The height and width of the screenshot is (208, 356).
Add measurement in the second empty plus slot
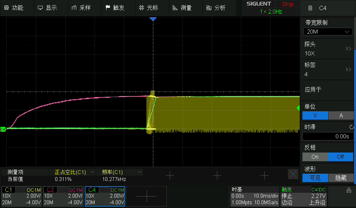click(217, 175)
